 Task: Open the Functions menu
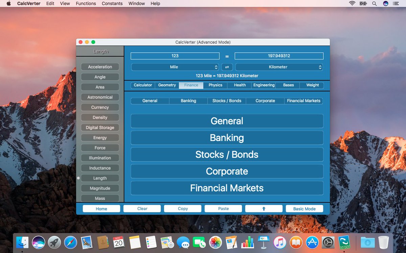tap(86, 3)
